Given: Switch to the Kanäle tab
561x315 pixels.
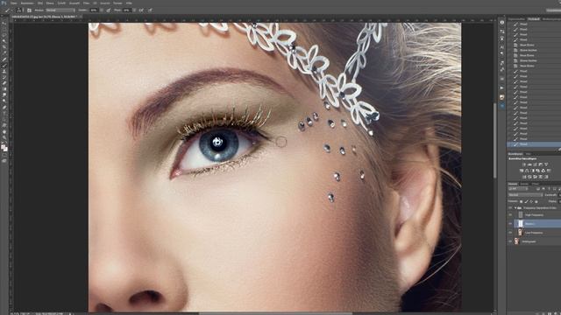Looking at the screenshot, I should [x=524, y=184].
